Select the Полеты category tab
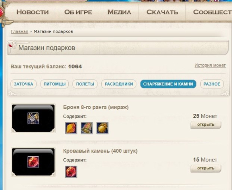Screen dimensions: 232x190 [85, 84]
